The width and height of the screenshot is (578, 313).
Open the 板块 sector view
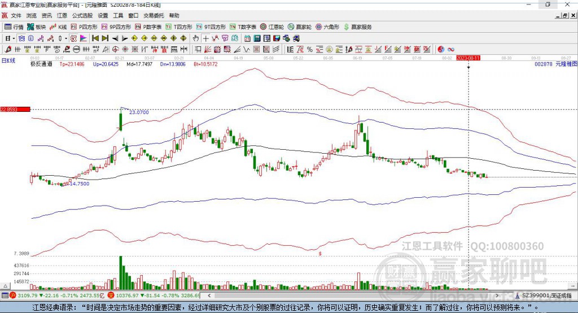(37, 27)
